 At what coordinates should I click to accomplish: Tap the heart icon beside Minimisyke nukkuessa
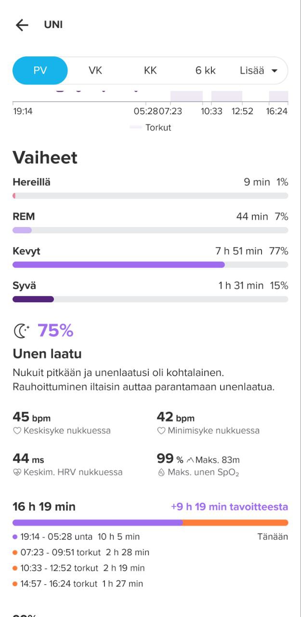(x=161, y=431)
